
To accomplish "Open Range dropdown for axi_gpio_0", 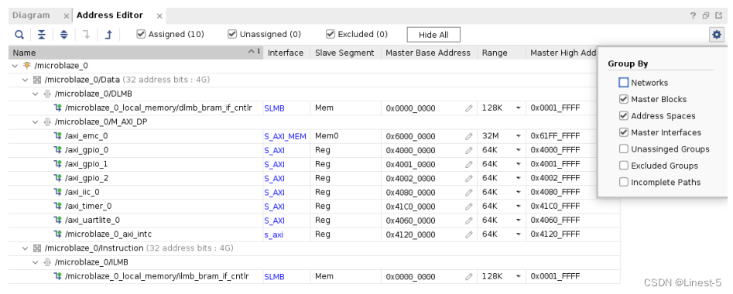I will 518,151.
